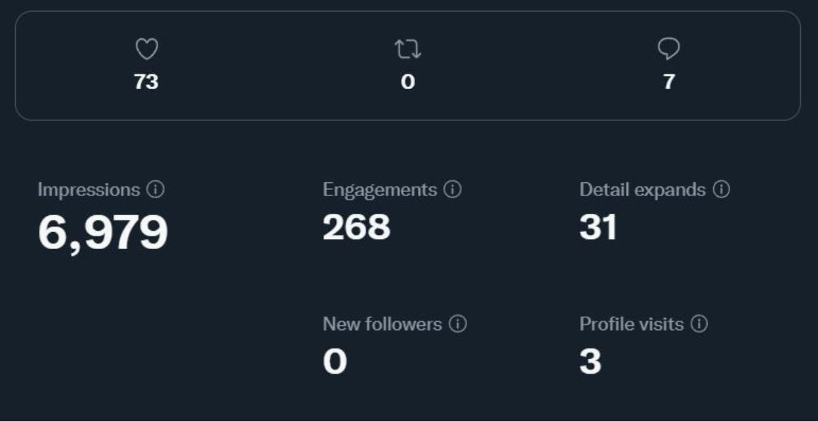Click the Profile visits label
The image size is (818, 422).
click(631, 324)
